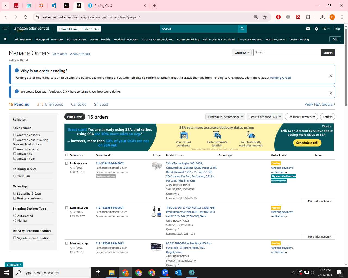Expand More information for Zebra labels order
Viewport: 348px width, 278px height.
(318, 201)
